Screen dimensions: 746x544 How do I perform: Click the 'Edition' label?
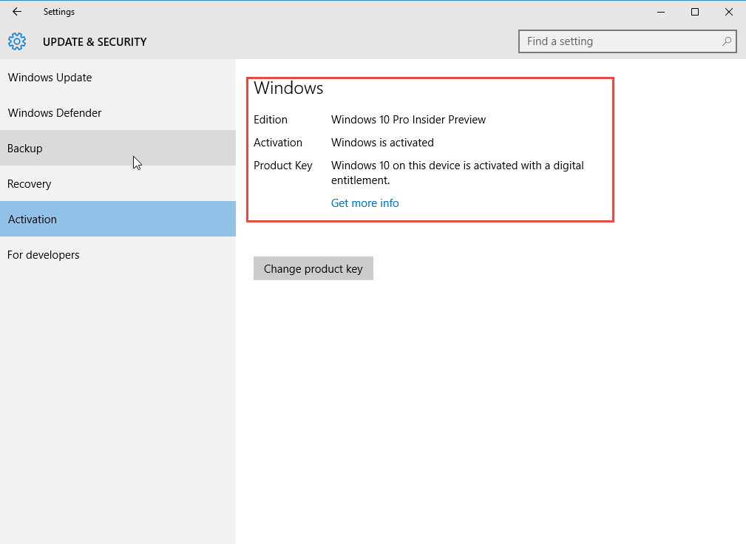pyautogui.click(x=271, y=120)
